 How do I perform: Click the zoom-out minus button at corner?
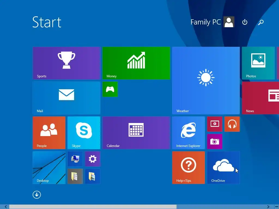point(276,207)
